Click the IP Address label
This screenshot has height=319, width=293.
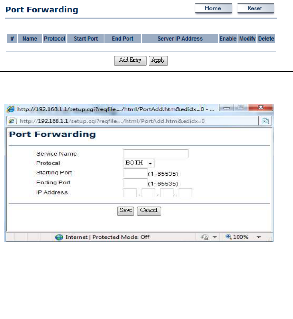coord(52,193)
